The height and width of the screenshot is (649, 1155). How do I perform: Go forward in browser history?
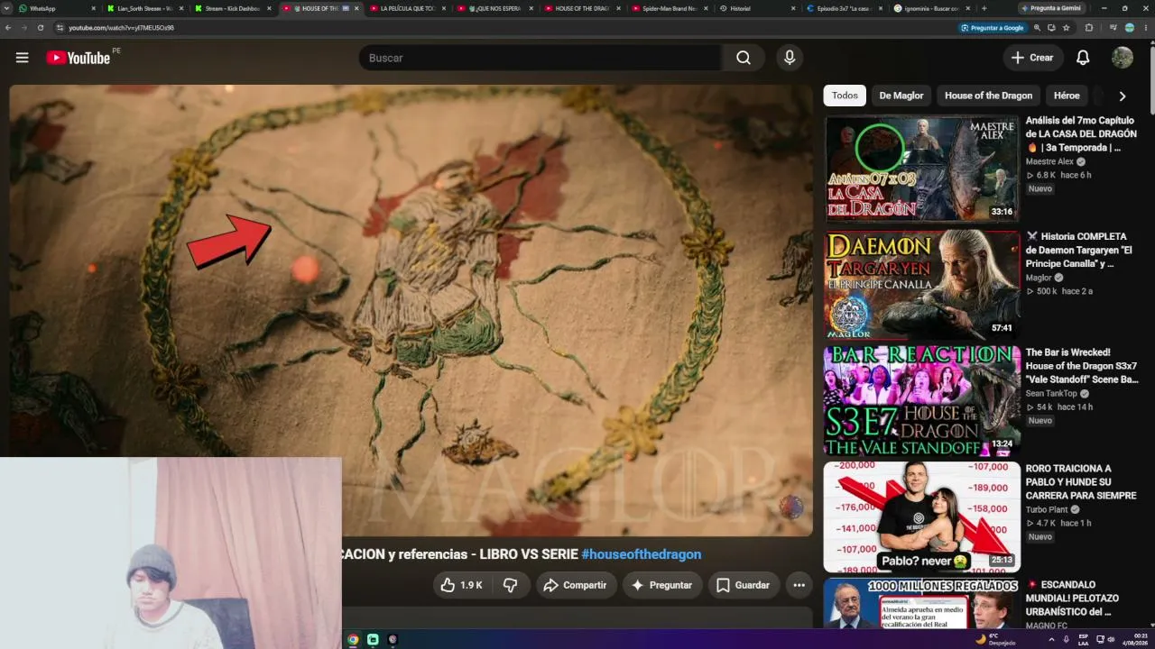click(24, 28)
